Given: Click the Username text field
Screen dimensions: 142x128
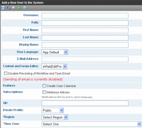Looking at the screenshot, I should [85, 16].
